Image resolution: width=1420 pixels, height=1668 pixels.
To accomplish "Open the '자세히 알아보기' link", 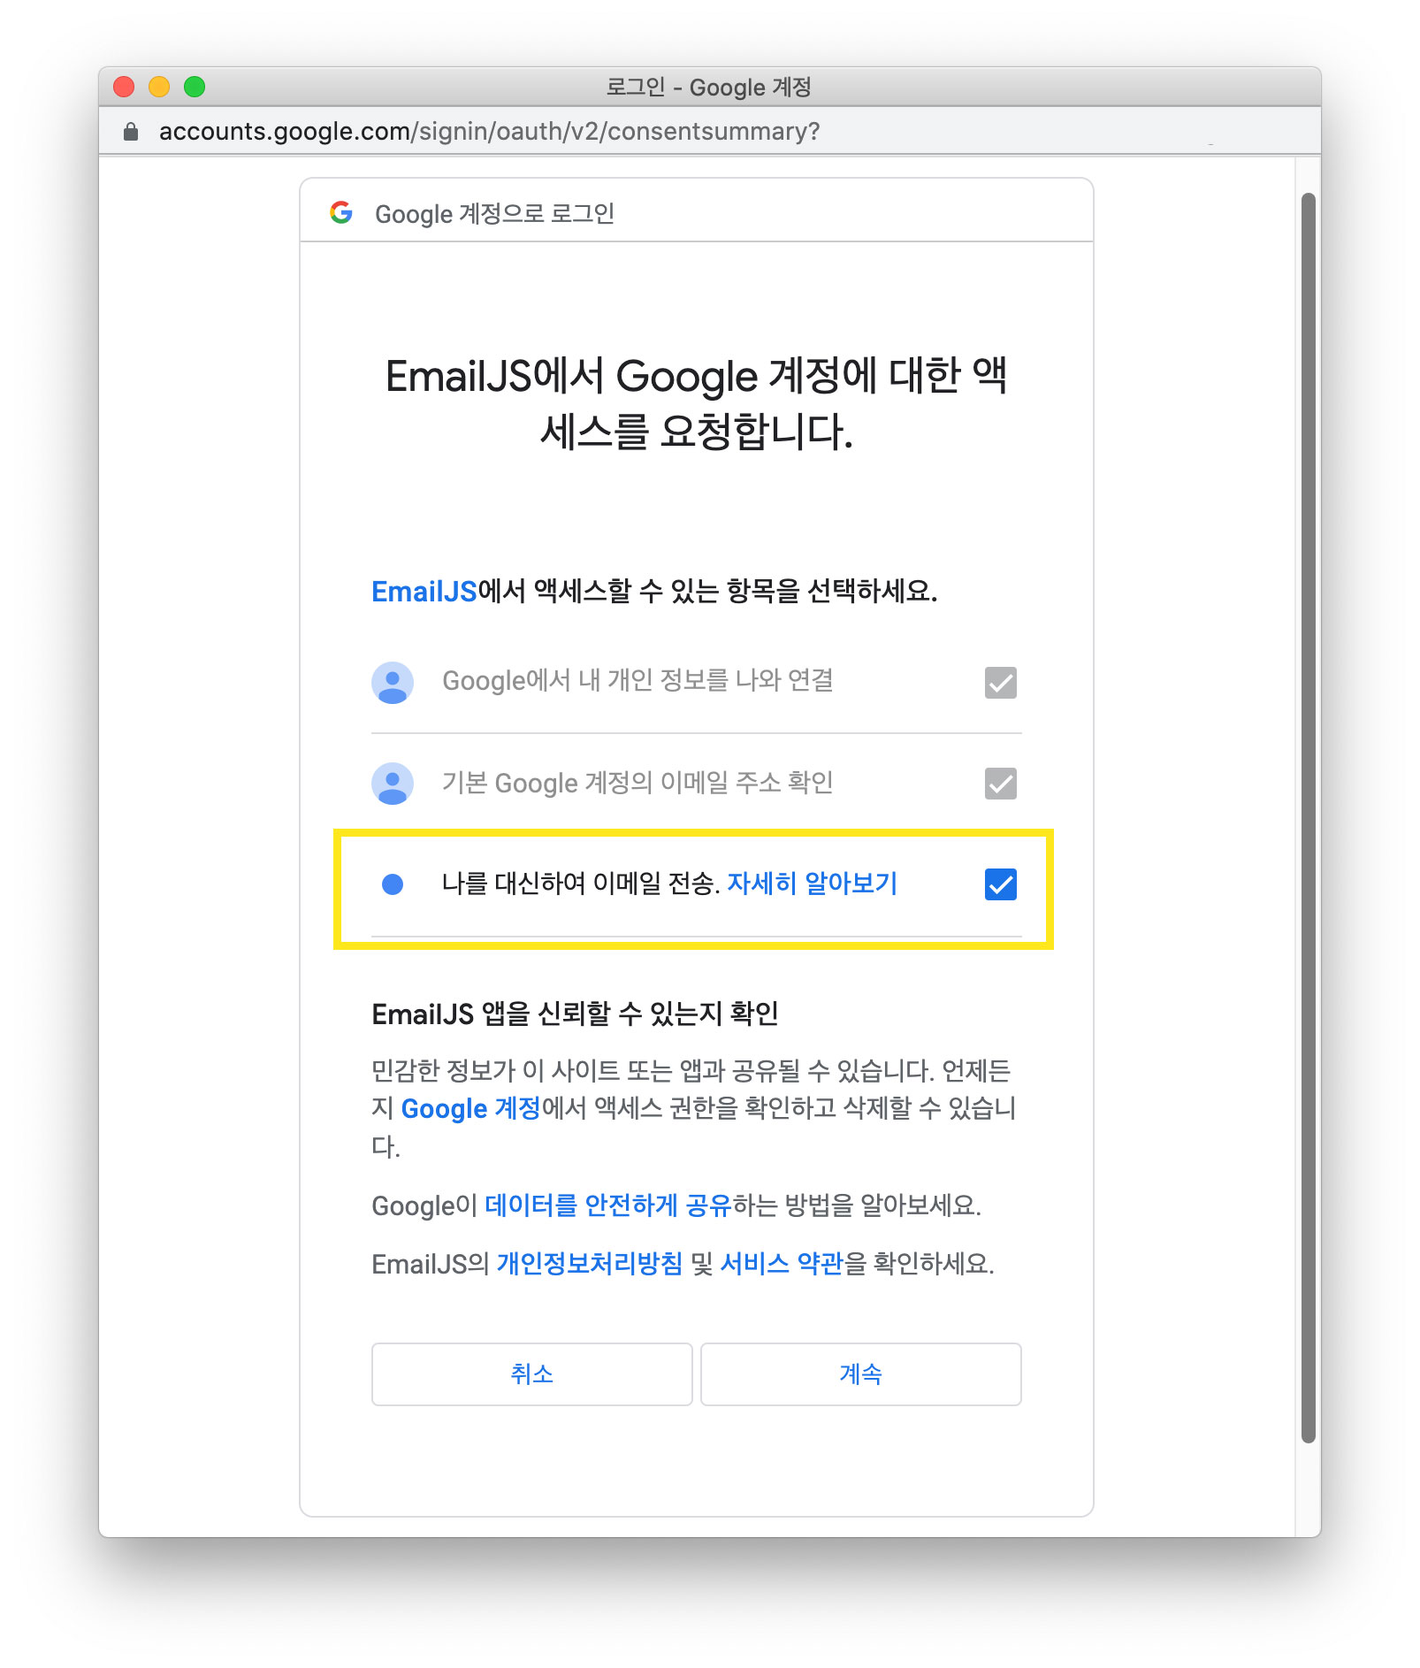I will (812, 884).
